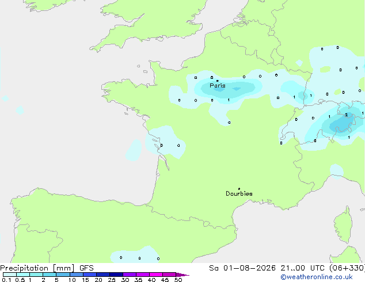Click the Dourbies city label

(x=239, y=193)
